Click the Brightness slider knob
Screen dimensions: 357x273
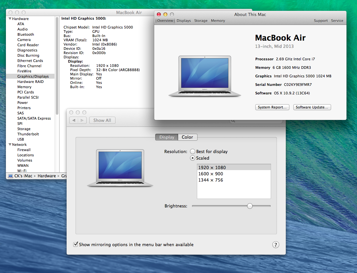coord(250,206)
